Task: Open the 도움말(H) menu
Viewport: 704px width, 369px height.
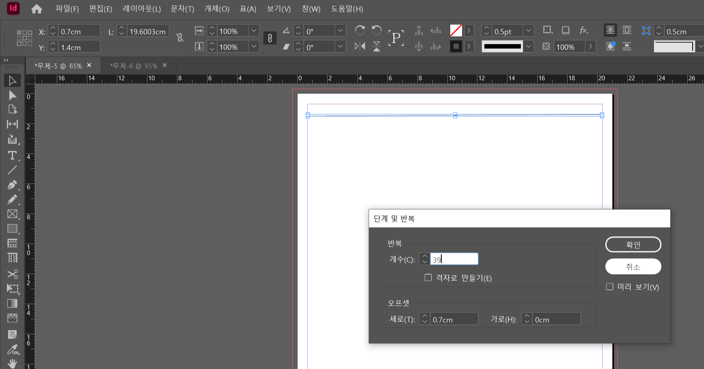Action: pos(347,9)
